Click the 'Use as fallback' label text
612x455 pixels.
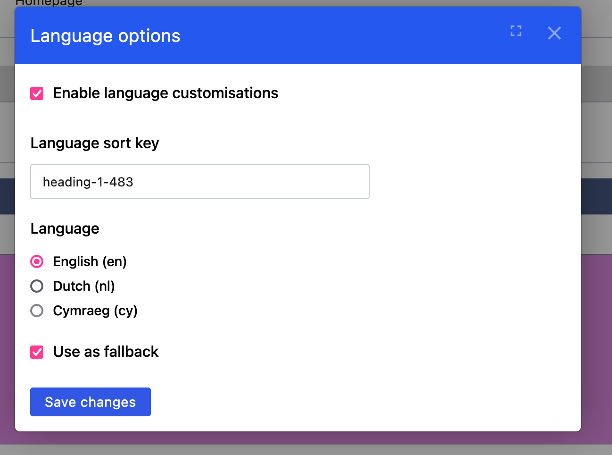106,352
